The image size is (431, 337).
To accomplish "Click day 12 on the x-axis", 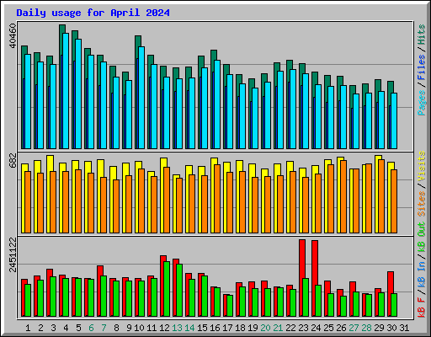I will [164, 328].
